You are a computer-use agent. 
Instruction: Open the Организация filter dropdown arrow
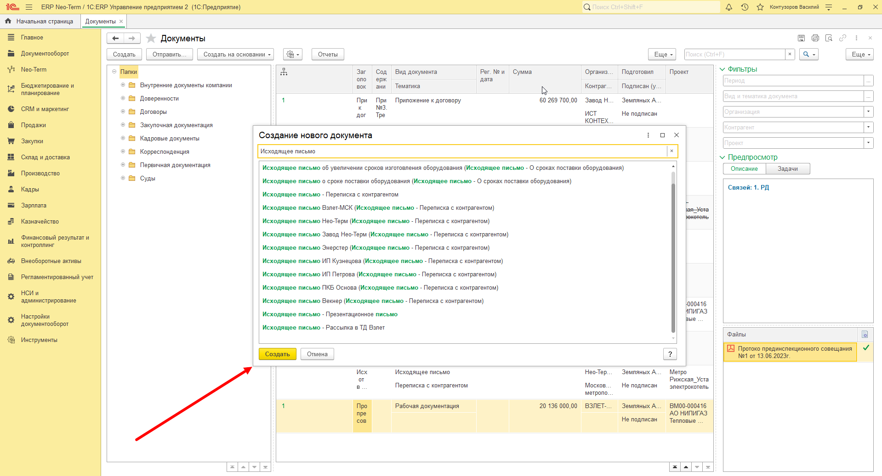868,112
